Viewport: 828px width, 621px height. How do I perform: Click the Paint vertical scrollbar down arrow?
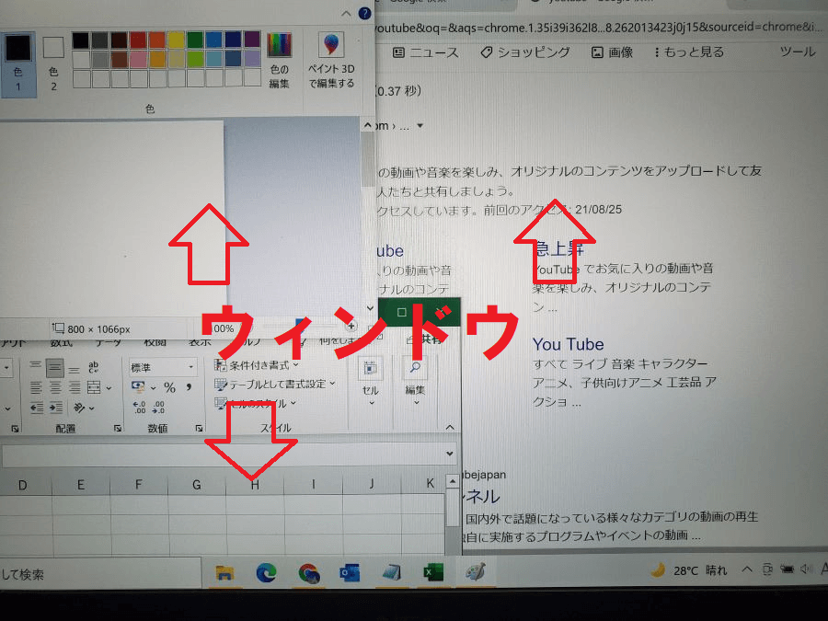point(370,308)
